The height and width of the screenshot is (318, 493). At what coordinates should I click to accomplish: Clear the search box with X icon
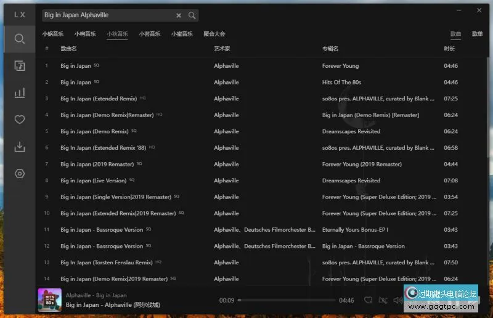(x=179, y=15)
